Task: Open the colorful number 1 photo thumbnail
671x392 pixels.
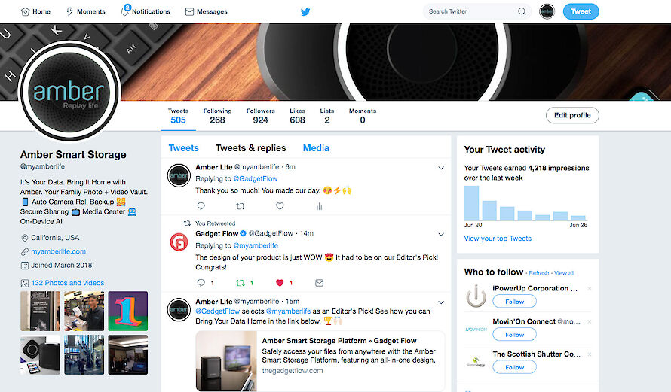Action: coord(127,311)
